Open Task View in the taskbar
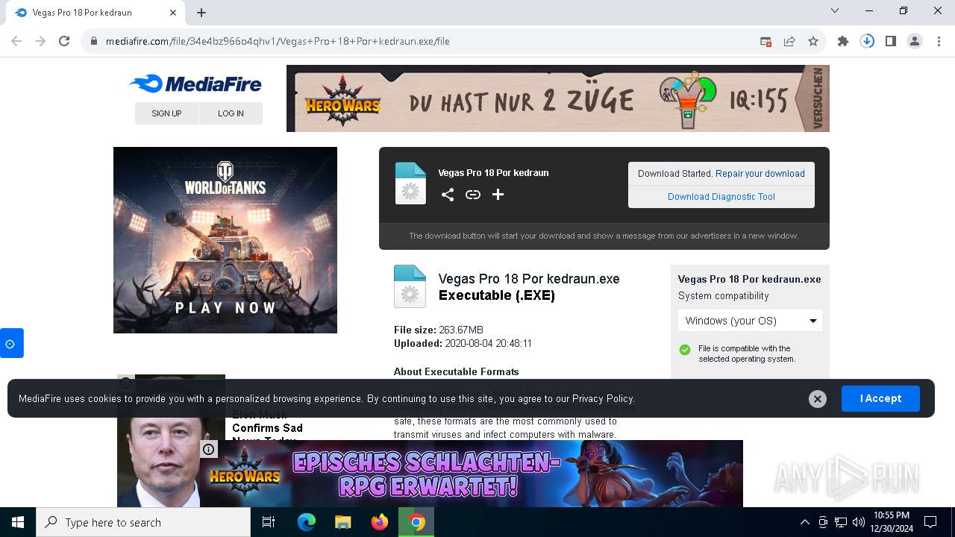Image resolution: width=955 pixels, height=537 pixels. click(x=269, y=522)
